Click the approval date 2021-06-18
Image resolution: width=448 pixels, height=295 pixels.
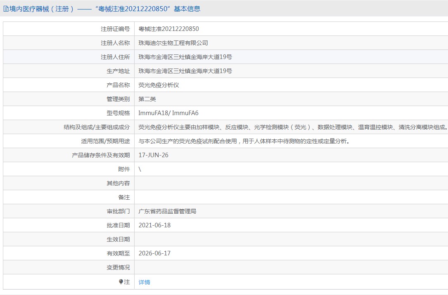(x=154, y=225)
